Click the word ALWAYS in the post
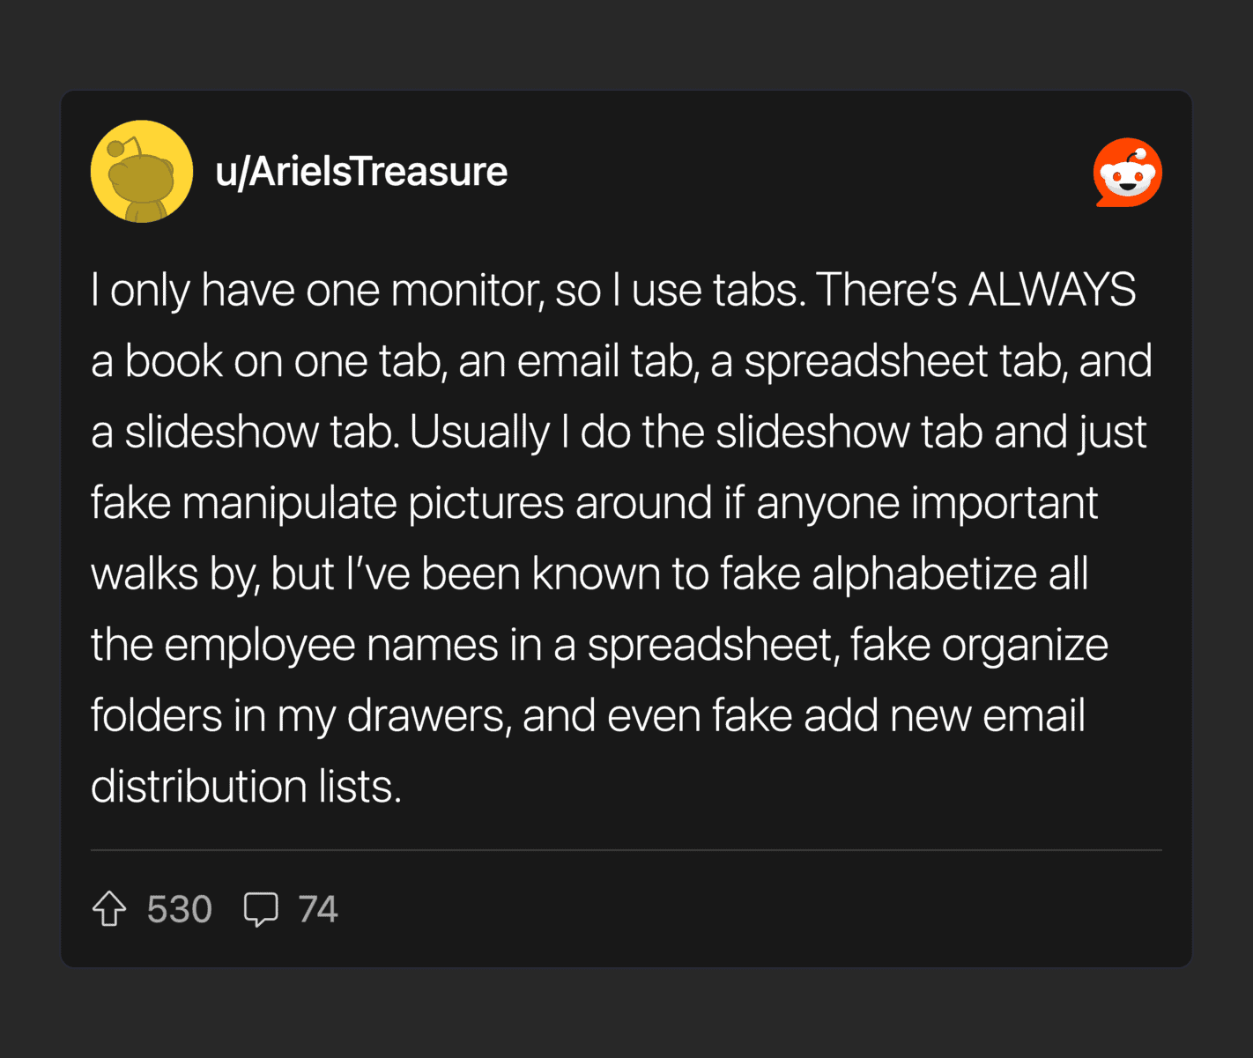Image resolution: width=1253 pixels, height=1058 pixels. [x=1052, y=290]
